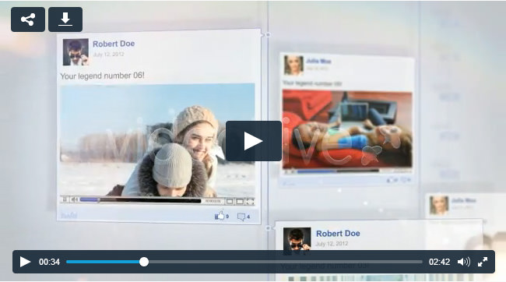This screenshot has height=282, width=506.
Task: Click Julia Moe's profile picture
Action: coord(293,65)
